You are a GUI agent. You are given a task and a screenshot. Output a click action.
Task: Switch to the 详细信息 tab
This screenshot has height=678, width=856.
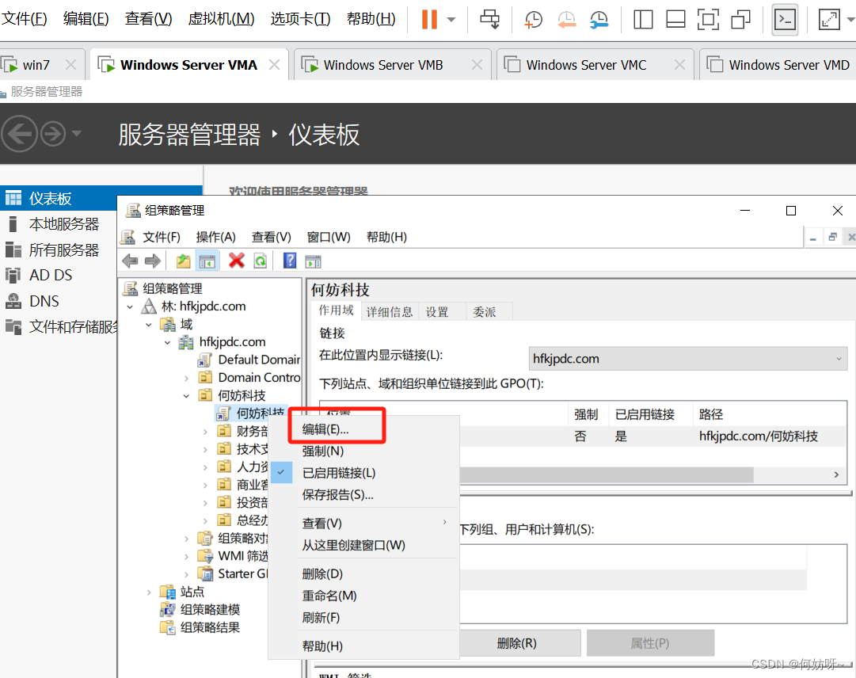[x=389, y=312]
